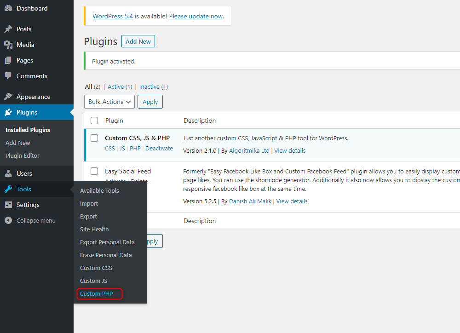Open Custom PHP in Tools submenu
Image resolution: width=460 pixels, height=333 pixels.
(97, 294)
